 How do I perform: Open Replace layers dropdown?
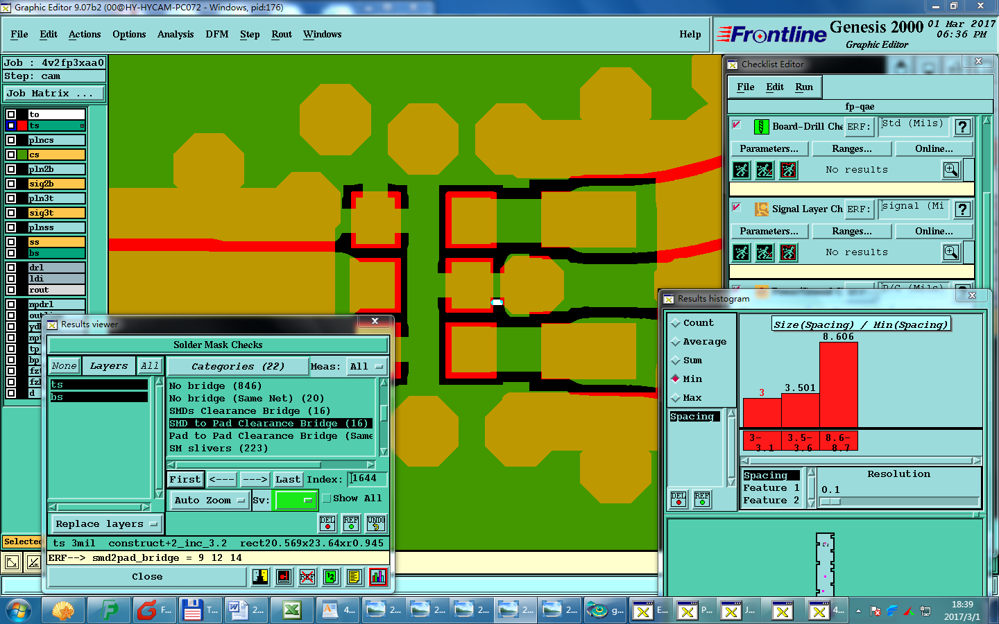[106, 524]
